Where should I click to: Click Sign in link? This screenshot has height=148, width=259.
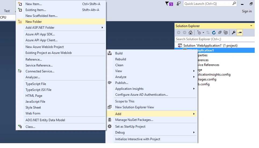247,11
